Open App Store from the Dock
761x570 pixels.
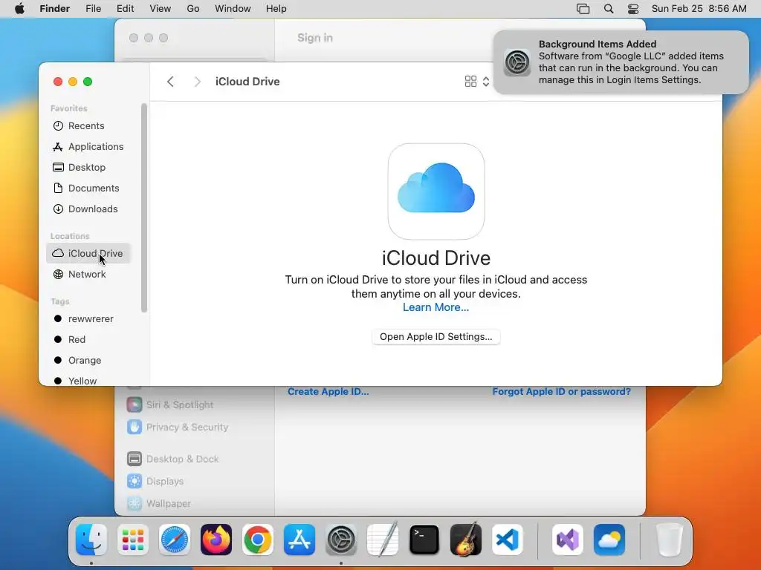coord(299,540)
